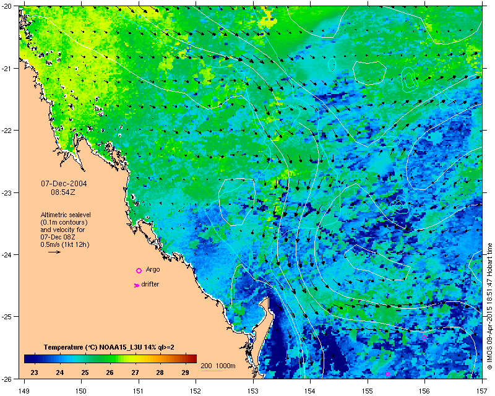Select the Argo float marker near 155.3E 25.9S

pos(388,374)
